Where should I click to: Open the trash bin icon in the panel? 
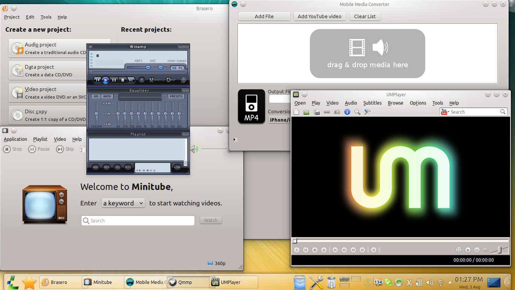(x=331, y=282)
